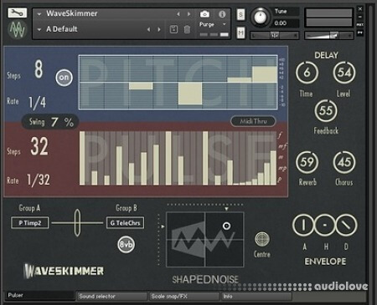Screen dimensions: 377x305
Task: Open the instrument info icon
Action: pyautogui.click(x=222, y=14)
